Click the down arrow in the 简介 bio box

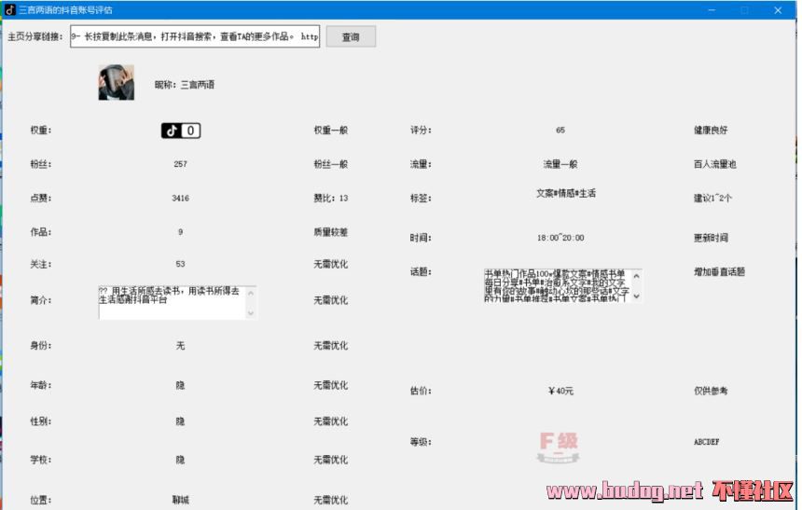point(250,313)
